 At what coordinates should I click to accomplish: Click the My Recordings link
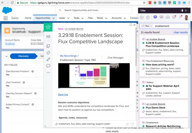click(68, 56)
